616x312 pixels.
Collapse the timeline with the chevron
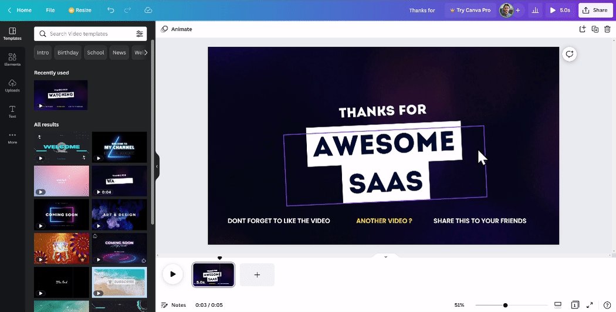[x=385, y=257]
